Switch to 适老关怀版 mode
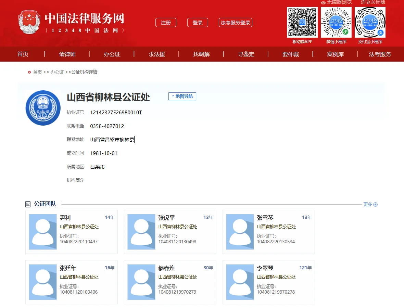 [373, 2]
